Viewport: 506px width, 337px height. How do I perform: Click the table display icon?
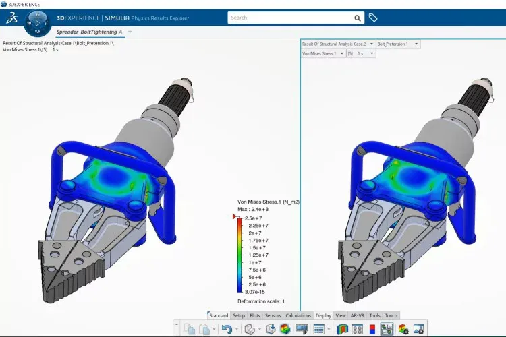[319, 328]
